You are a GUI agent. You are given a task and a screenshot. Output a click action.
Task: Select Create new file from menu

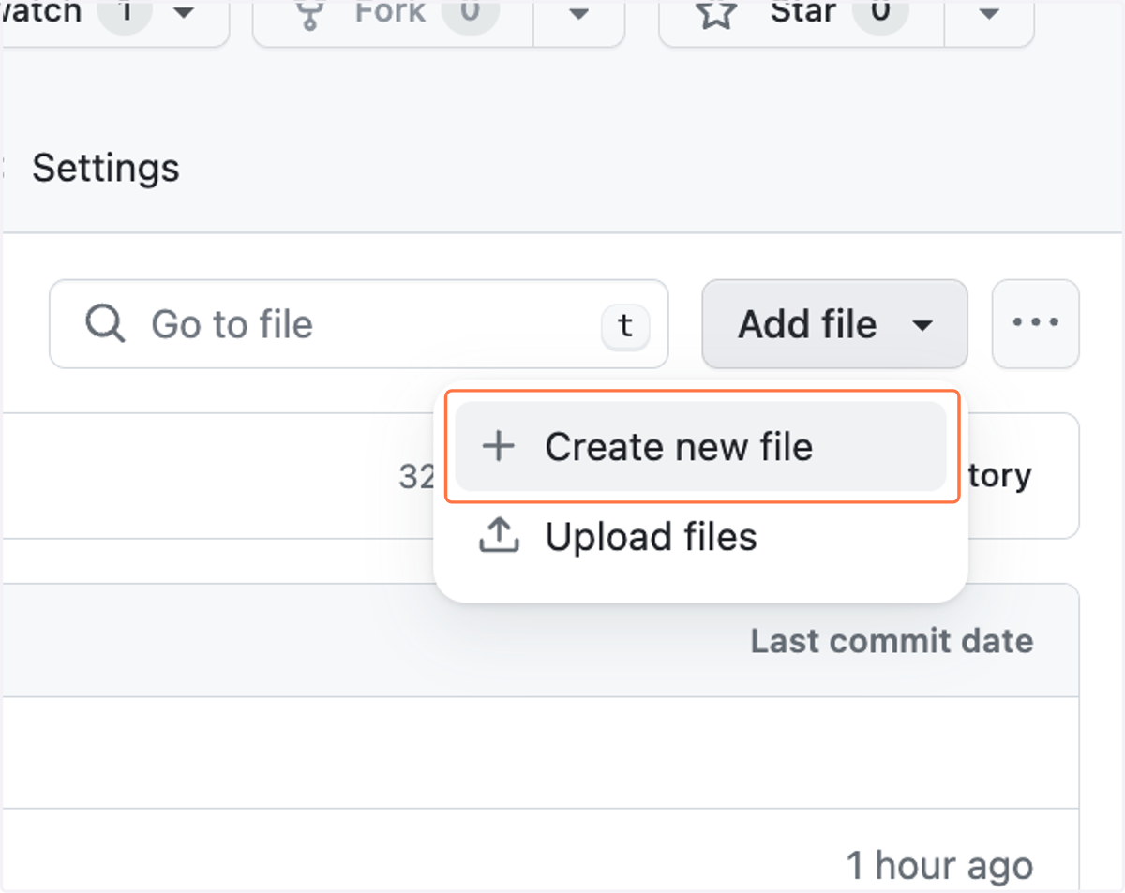click(x=700, y=447)
